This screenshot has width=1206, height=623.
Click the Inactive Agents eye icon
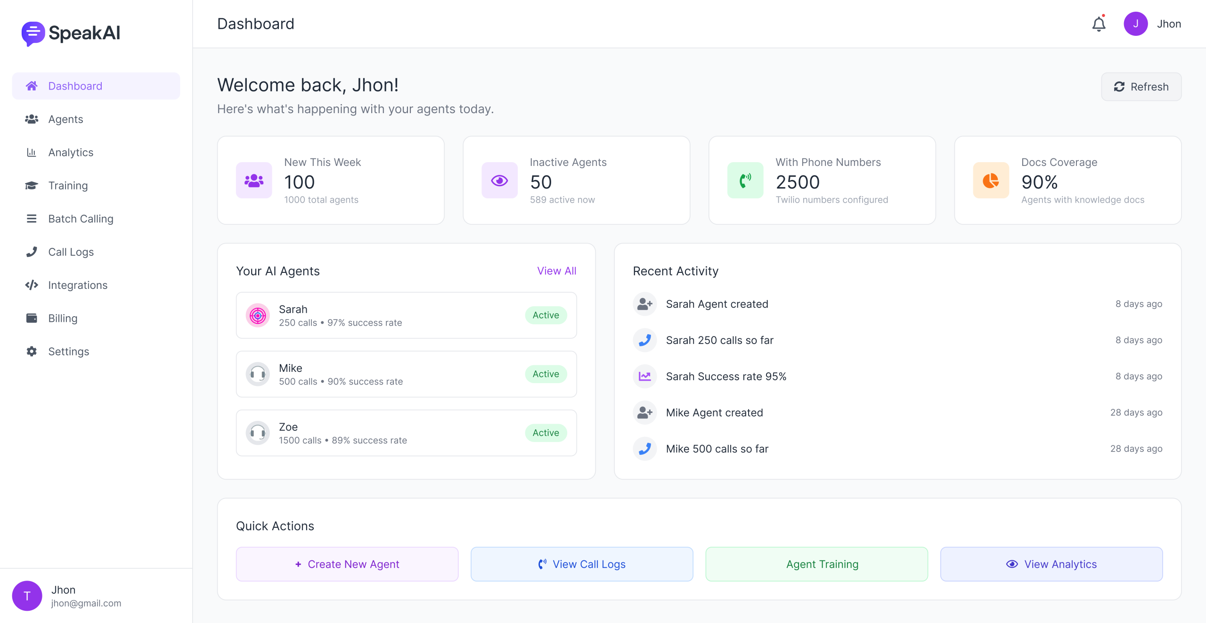pos(499,180)
